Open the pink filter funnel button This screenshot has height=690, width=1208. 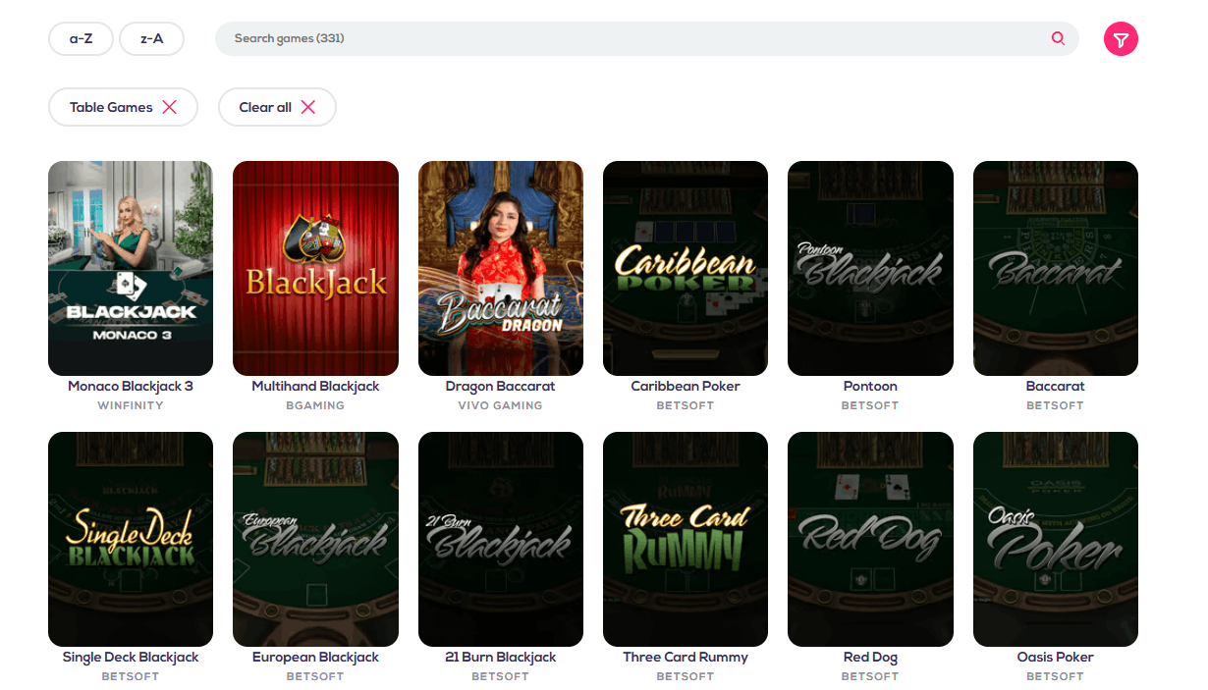[x=1121, y=39]
